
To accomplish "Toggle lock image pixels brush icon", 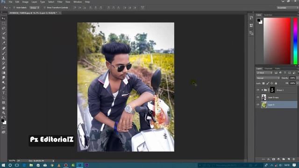I will tap(268, 83).
